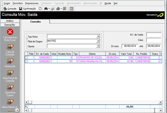Sort by the N.f. de Saida column header
167x113 pixels.
42,54
